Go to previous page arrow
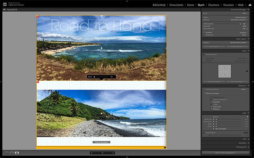This screenshot has height=158, width=254. (x=92, y=153)
